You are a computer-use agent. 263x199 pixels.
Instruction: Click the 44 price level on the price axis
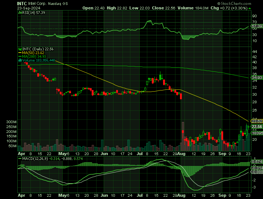tap(254, 52)
